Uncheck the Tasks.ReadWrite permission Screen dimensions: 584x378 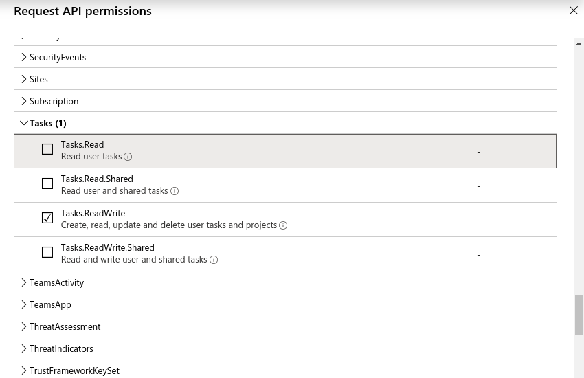pos(47,218)
